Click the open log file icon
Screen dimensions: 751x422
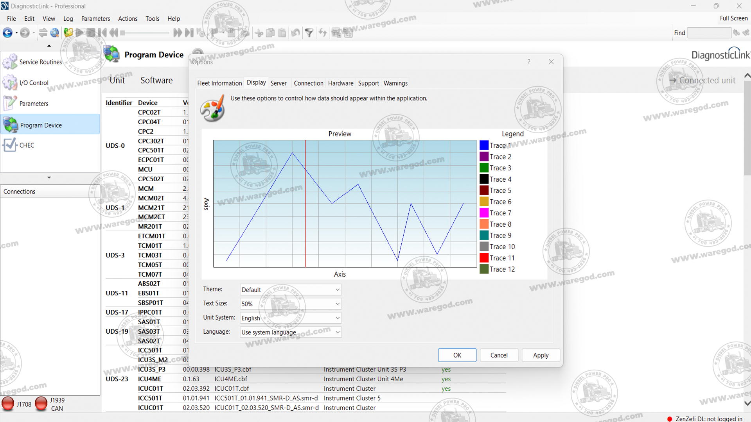tap(68, 33)
